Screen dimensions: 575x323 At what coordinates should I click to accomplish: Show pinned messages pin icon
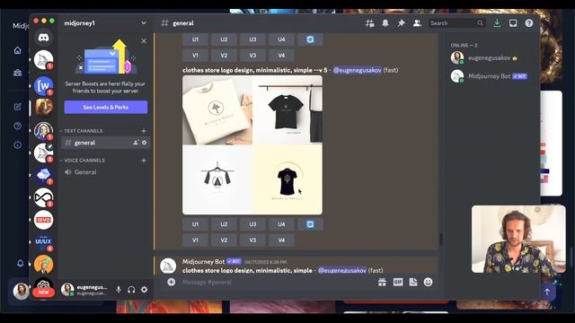click(x=402, y=23)
